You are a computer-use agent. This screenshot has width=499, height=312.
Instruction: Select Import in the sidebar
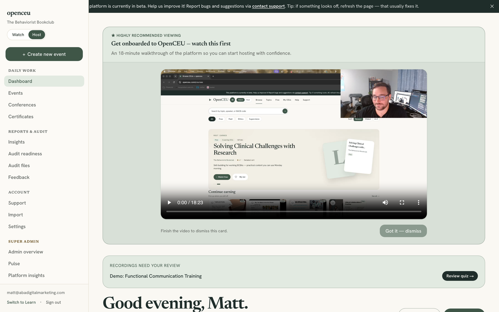pos(44,215)
